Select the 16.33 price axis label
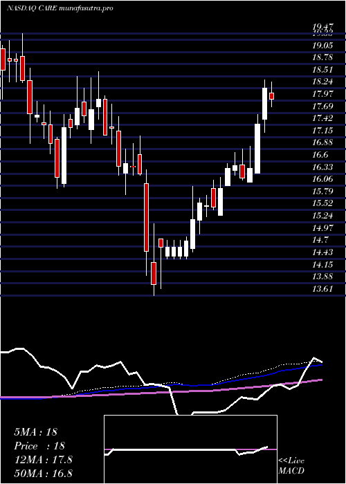The width and height of the screenshot is (346, 484). (322, 167)
